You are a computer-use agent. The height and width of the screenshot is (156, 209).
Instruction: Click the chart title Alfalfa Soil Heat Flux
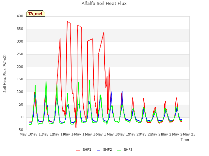(104, 4)
